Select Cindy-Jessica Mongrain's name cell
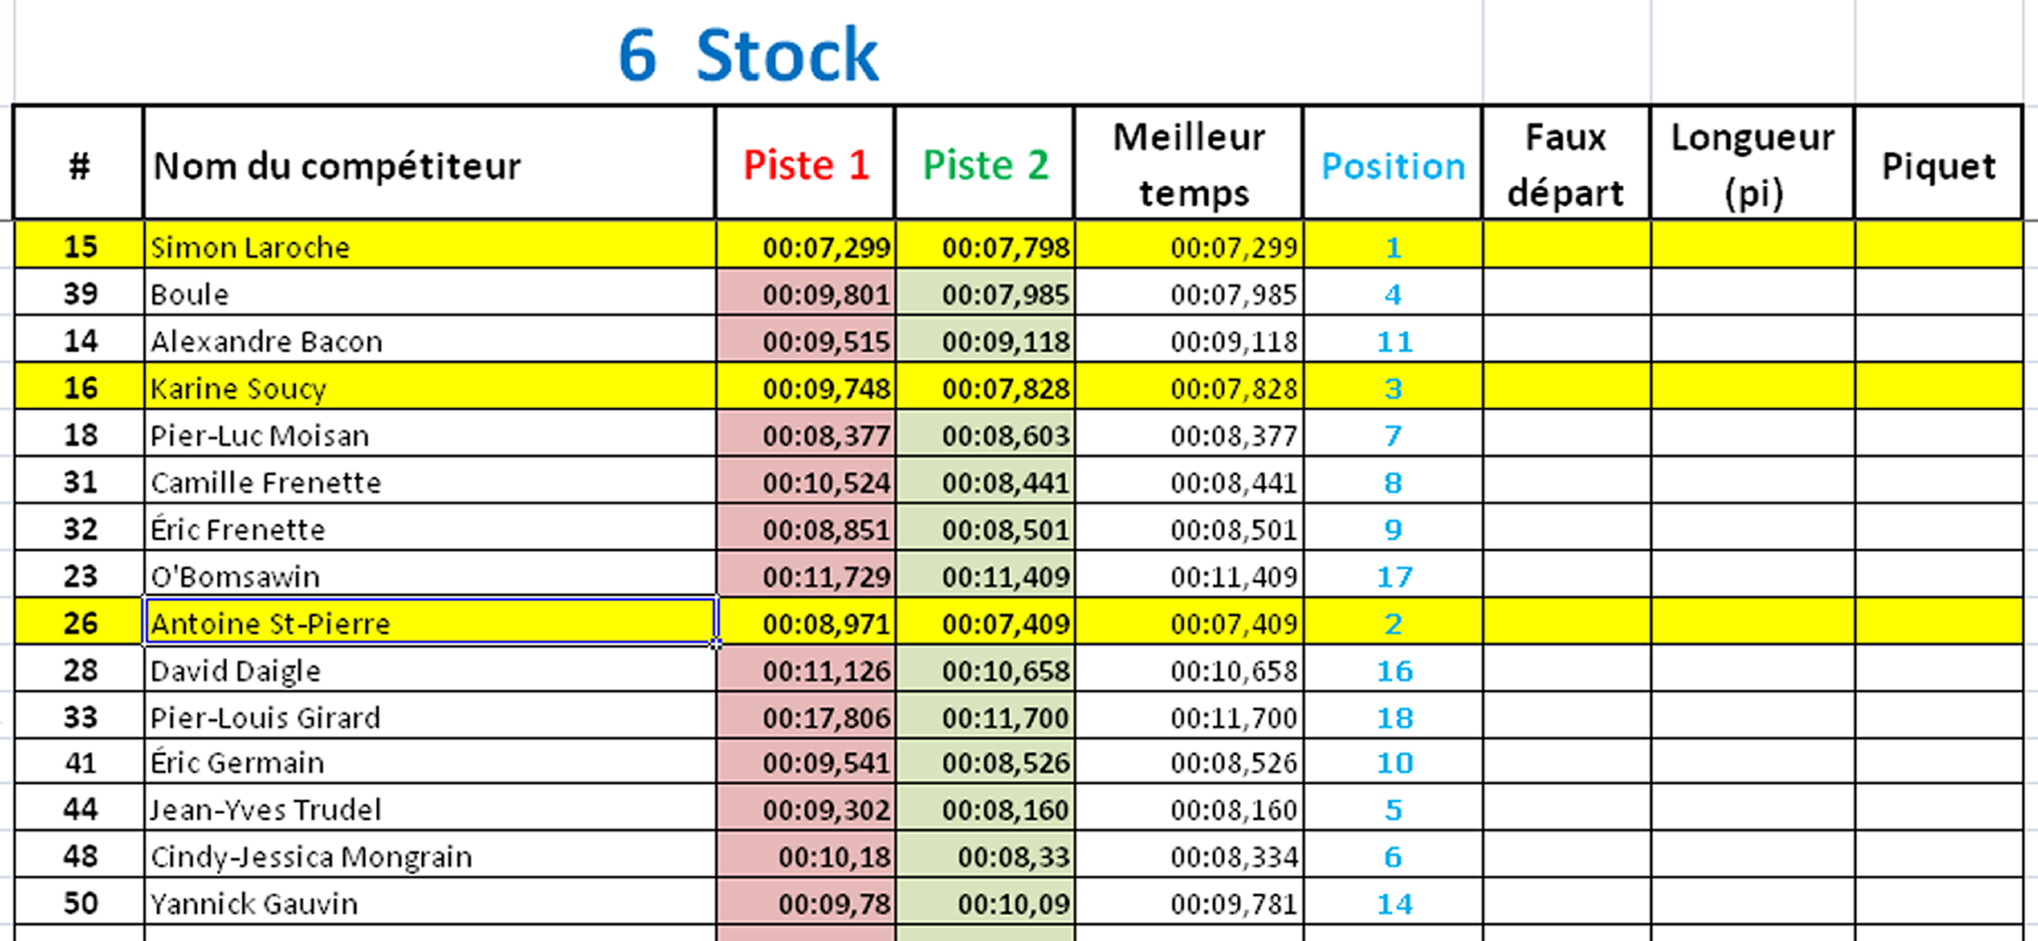 430,855
